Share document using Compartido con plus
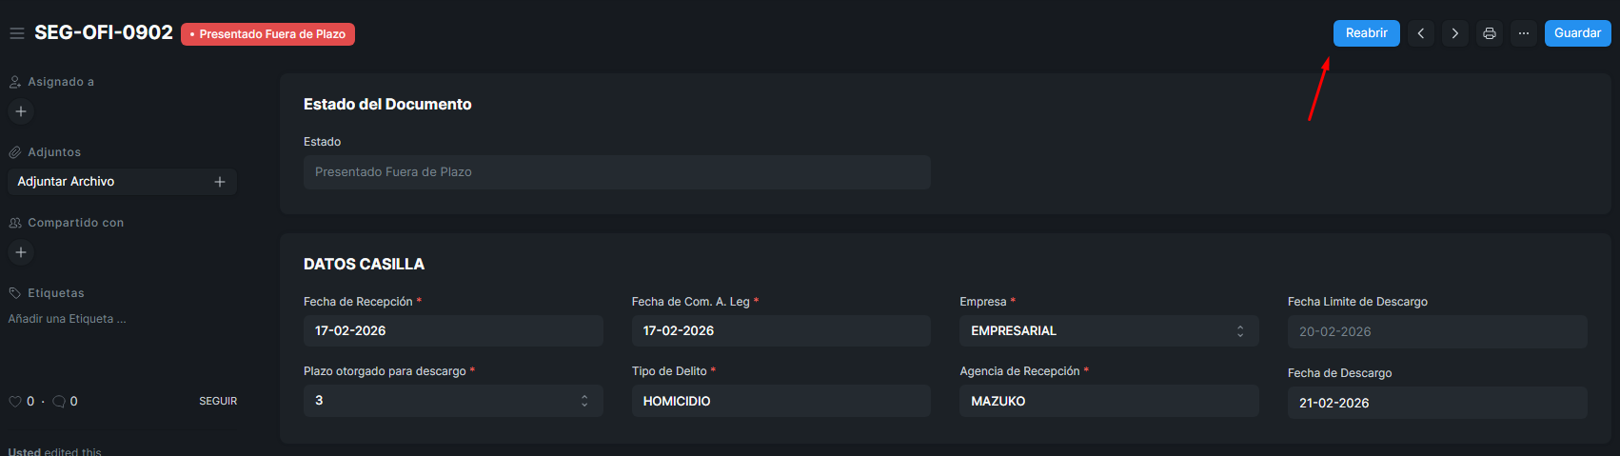 (21, 252)
